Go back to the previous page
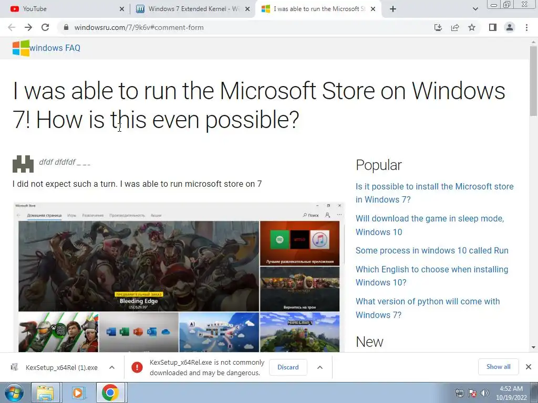The image size is (538, 403). tap(12, 27)
